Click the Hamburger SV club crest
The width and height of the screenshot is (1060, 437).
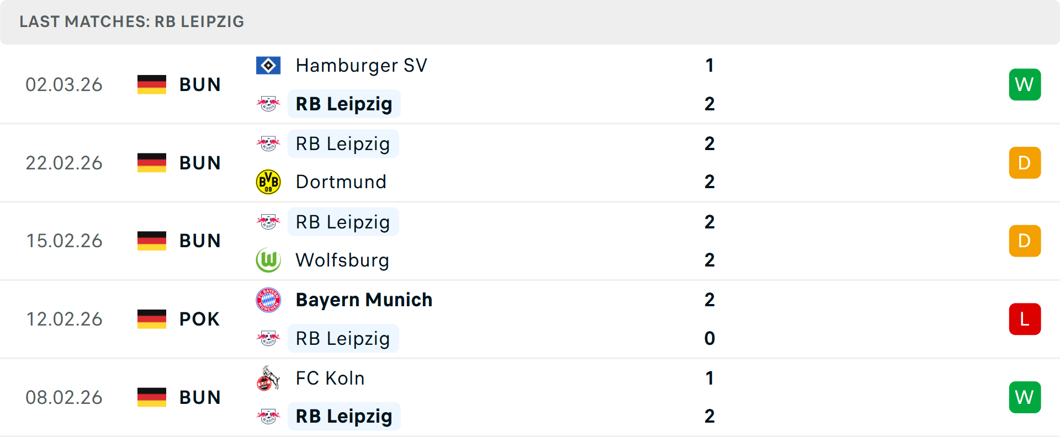click(269, 65)
